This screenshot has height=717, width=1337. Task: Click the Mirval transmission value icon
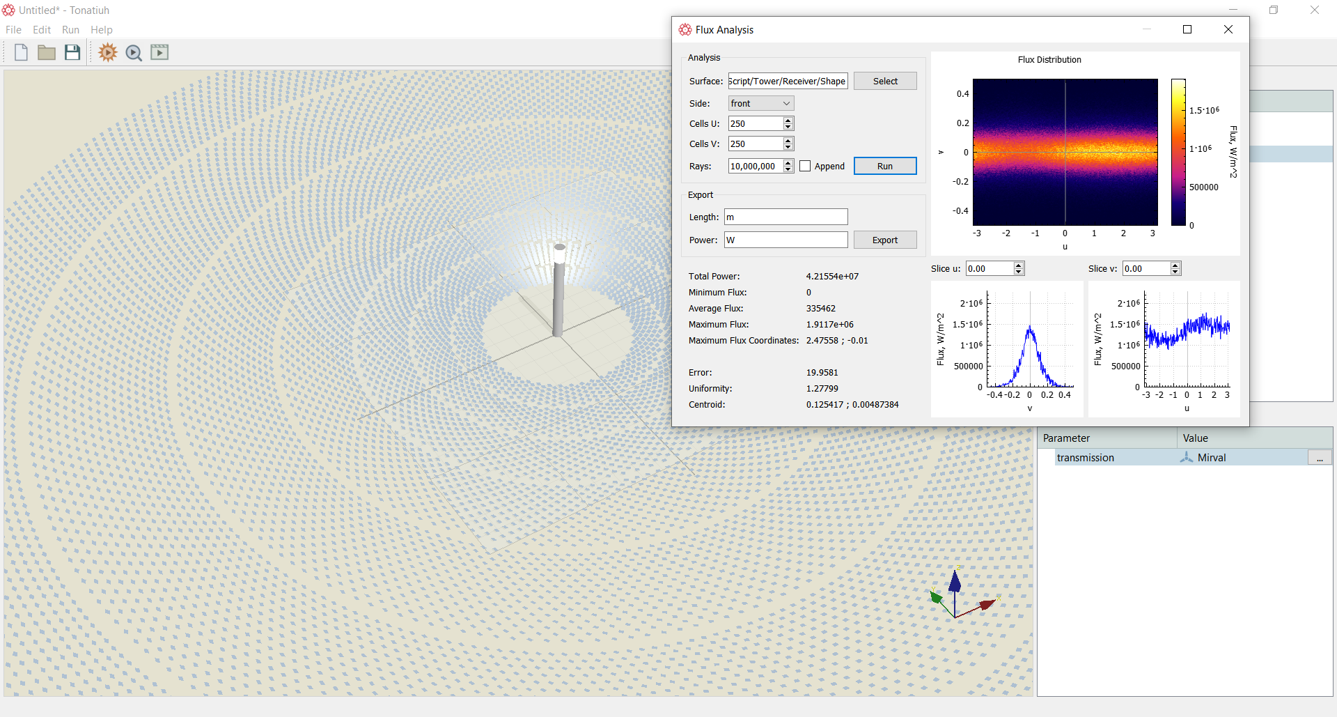[x=1187, y=457]
